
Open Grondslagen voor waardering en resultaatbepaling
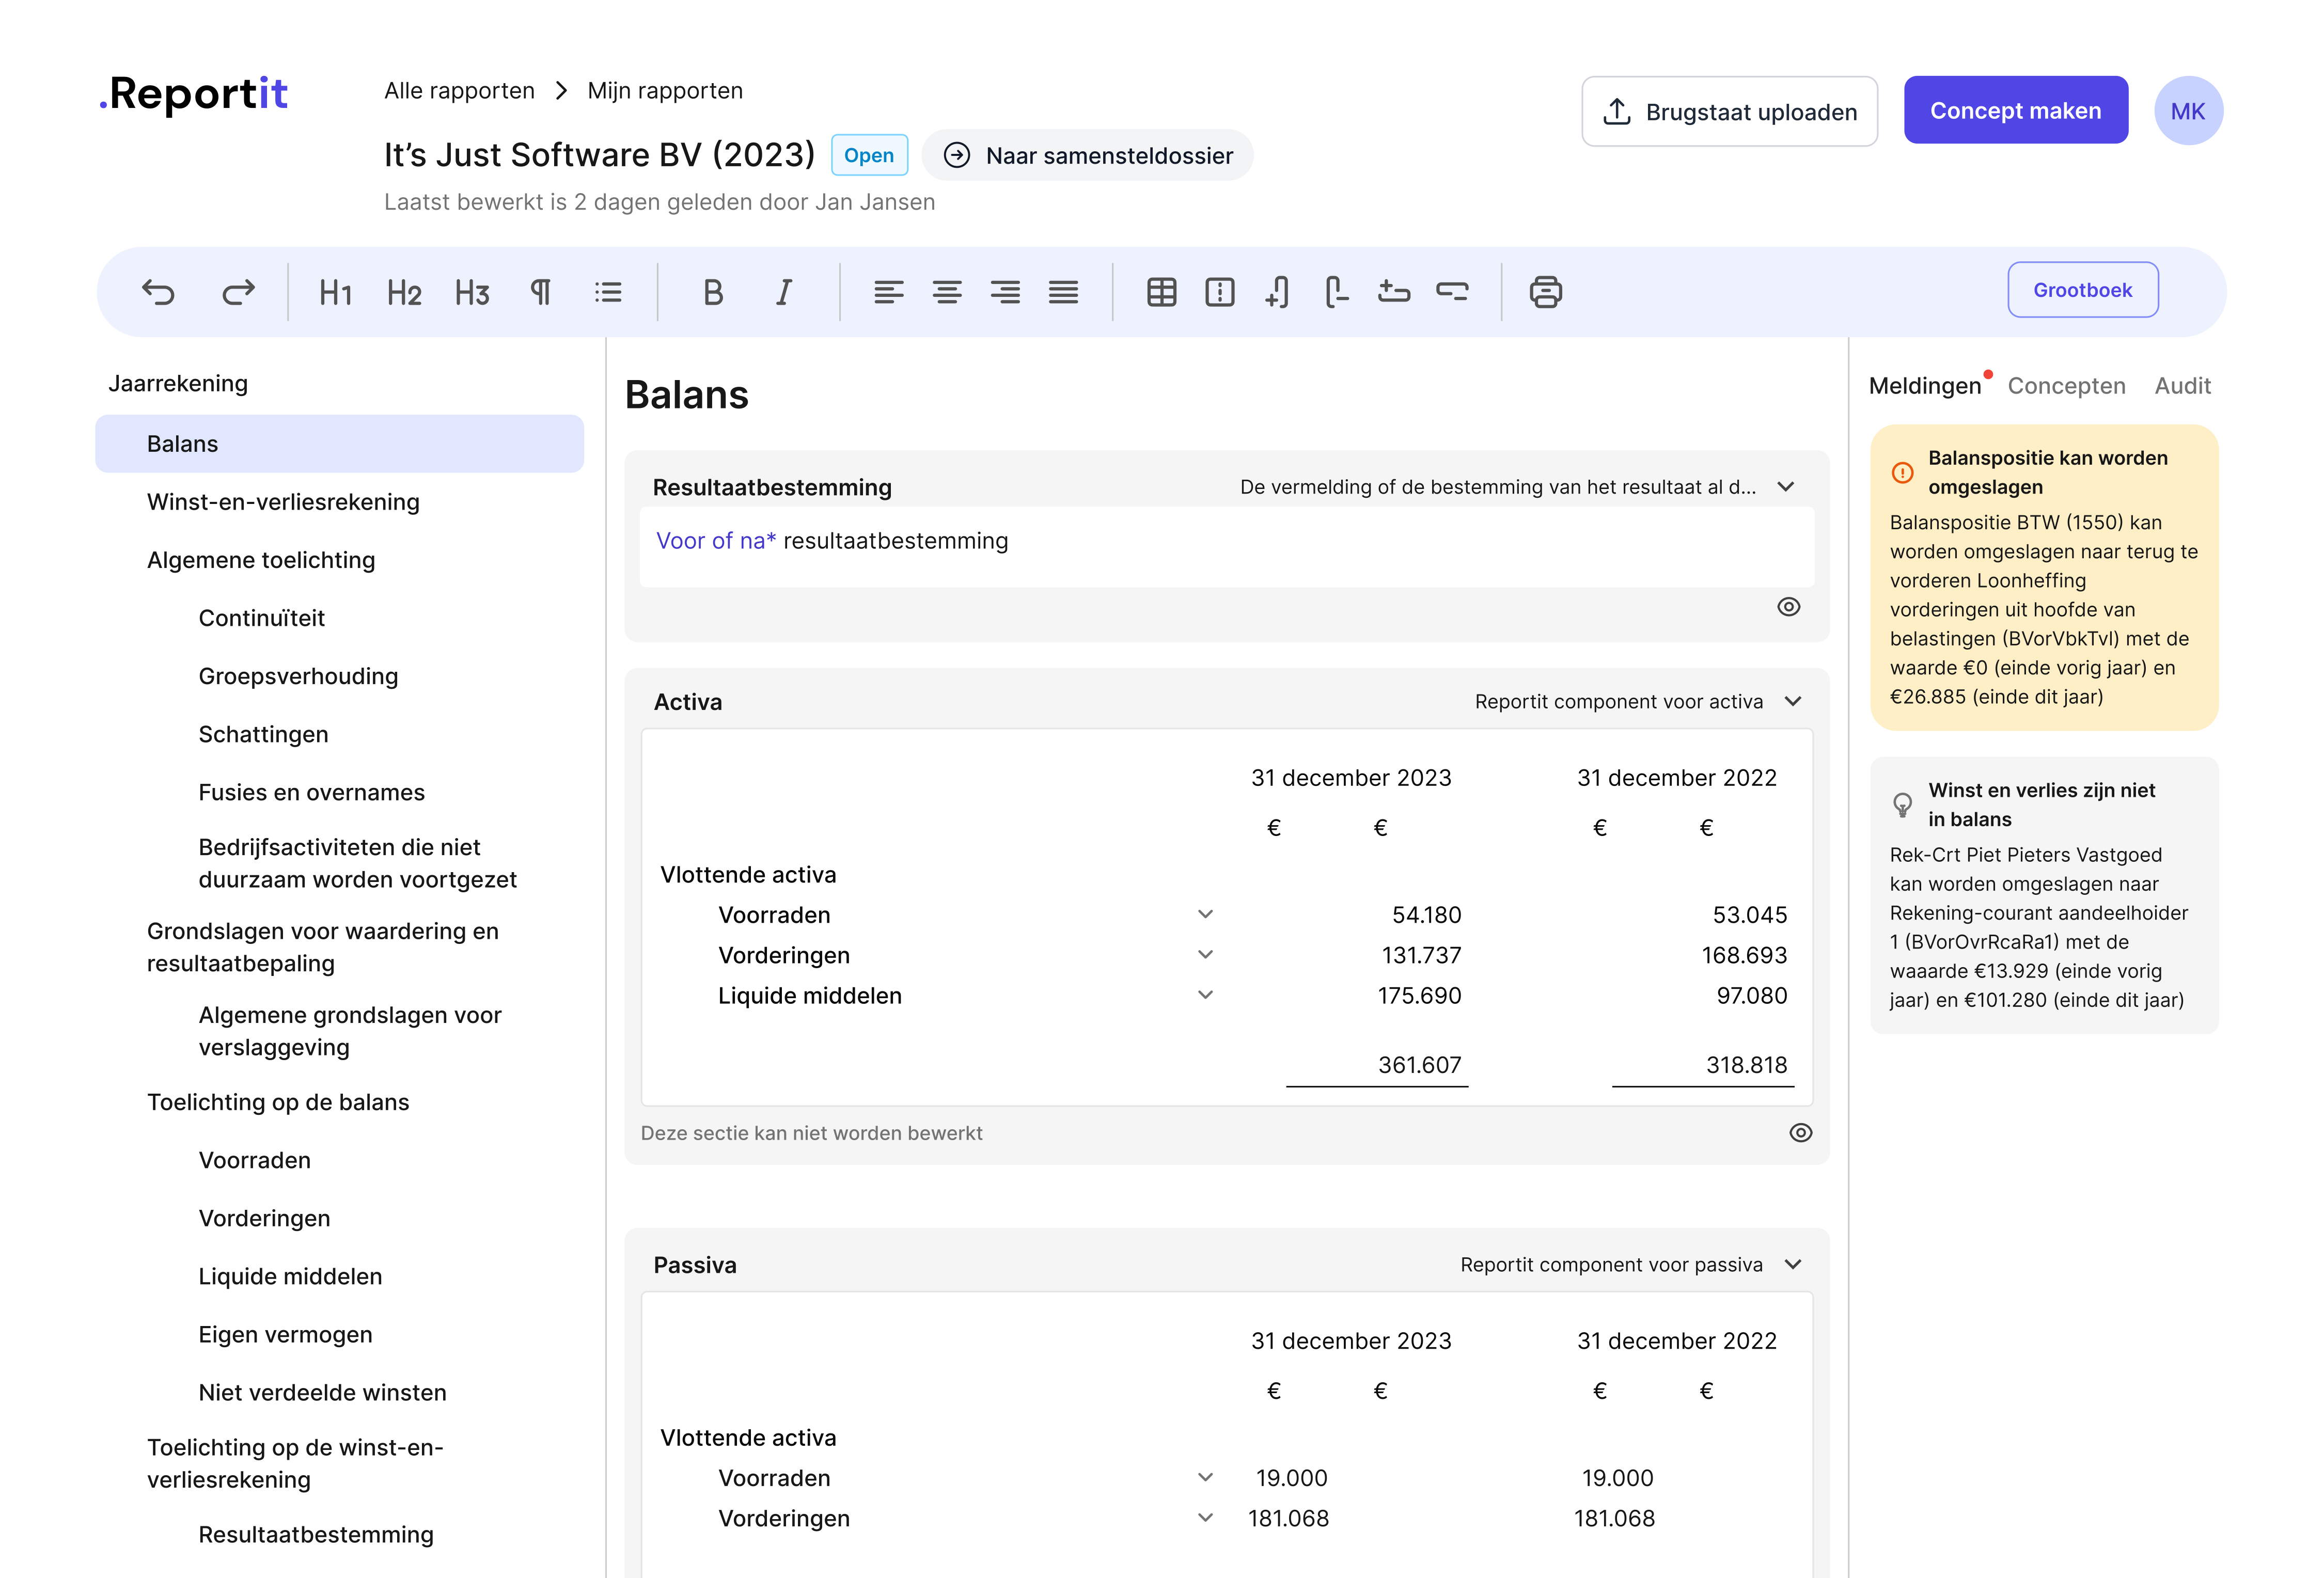(x=322, y=947)
